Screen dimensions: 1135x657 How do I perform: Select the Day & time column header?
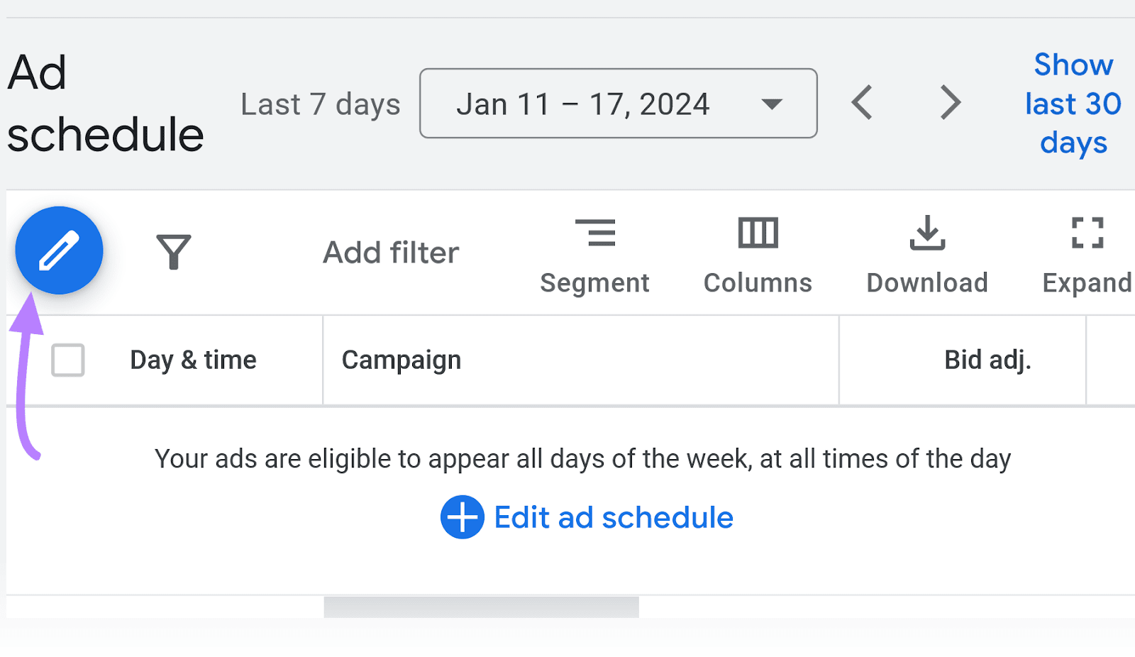(x=192, y=360)
